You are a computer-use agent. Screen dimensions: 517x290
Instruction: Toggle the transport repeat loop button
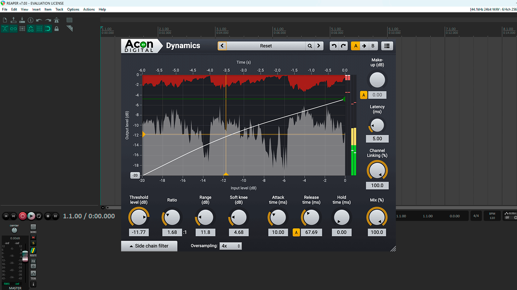click(39, 216)
